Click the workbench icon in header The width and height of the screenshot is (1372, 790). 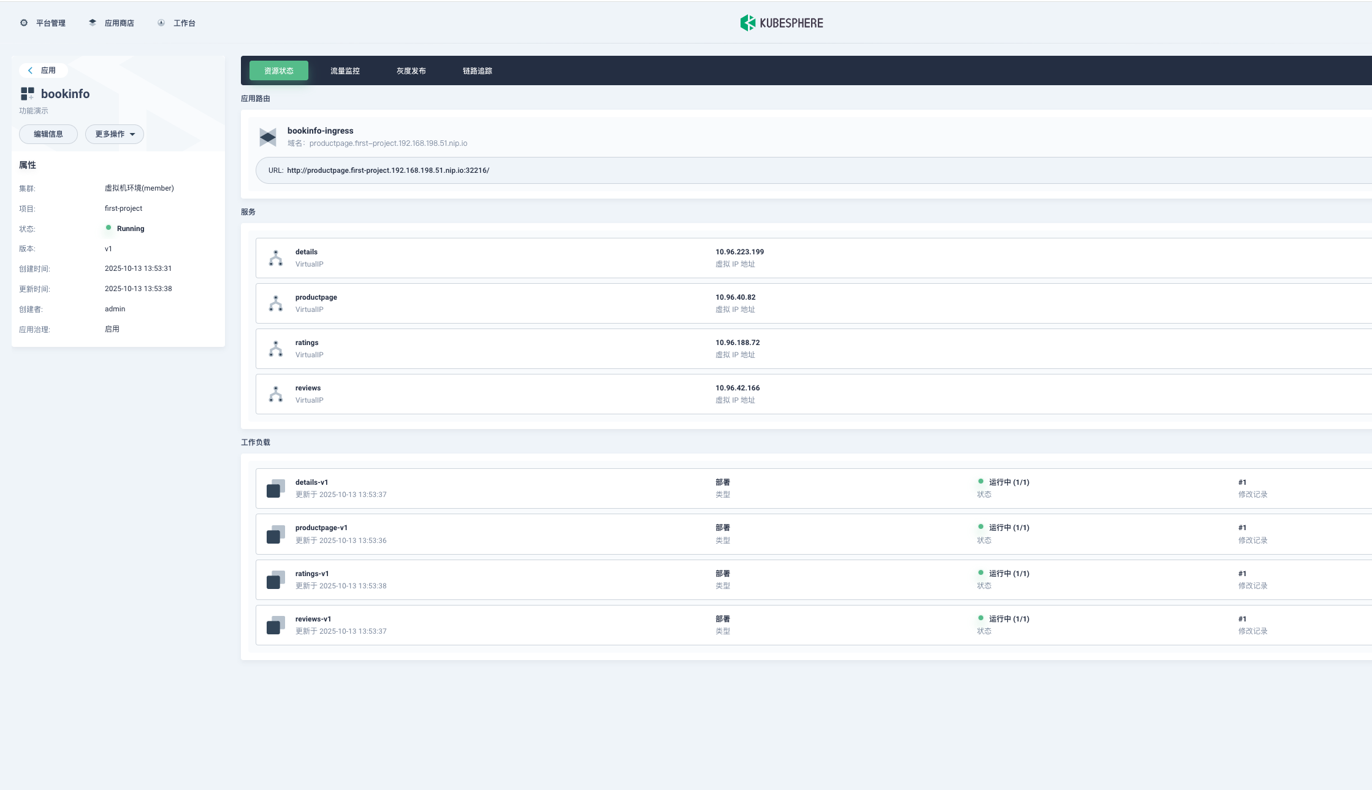pos(161,23)
